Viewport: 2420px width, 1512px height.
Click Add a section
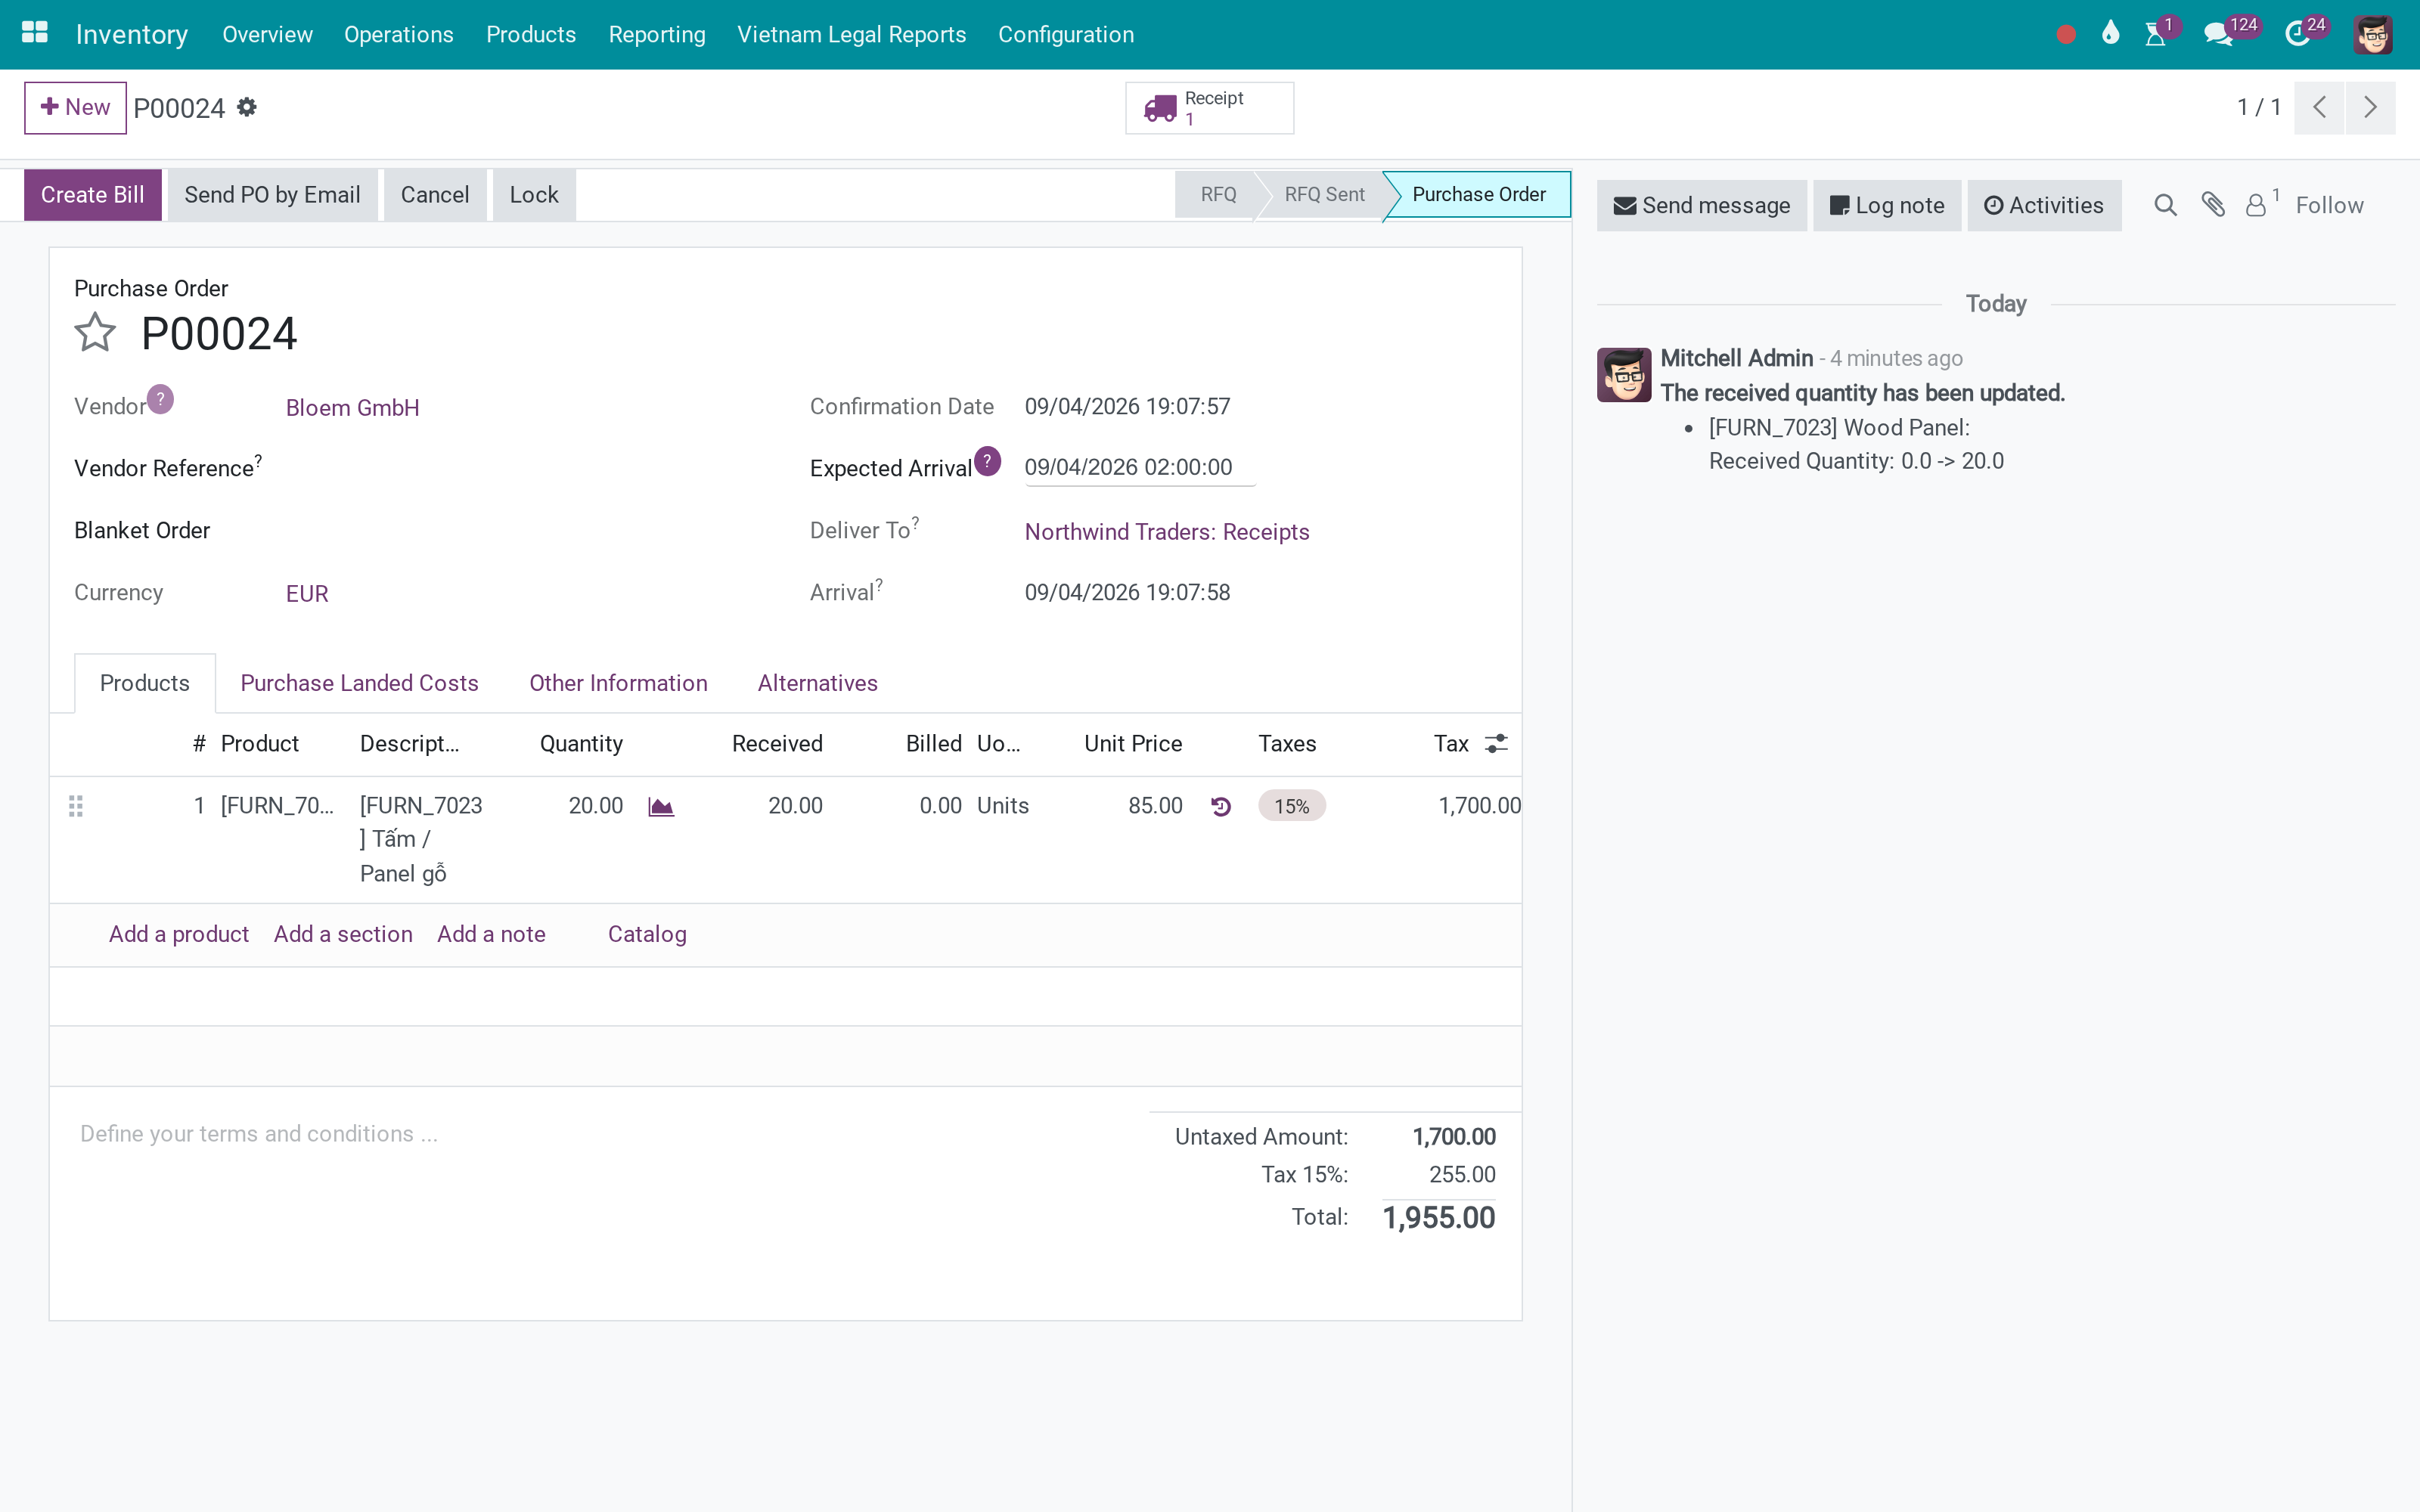click(x=343, y=934)
